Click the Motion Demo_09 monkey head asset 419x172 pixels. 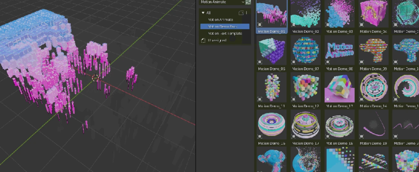click(373, 51)
